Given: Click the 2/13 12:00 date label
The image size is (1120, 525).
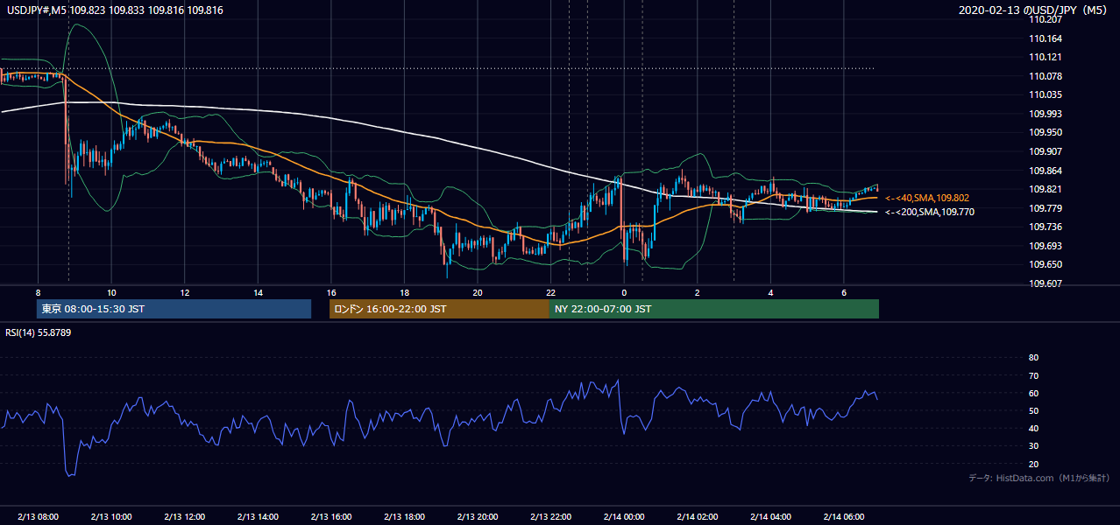Looking at the screenshot, I should 184,517.
